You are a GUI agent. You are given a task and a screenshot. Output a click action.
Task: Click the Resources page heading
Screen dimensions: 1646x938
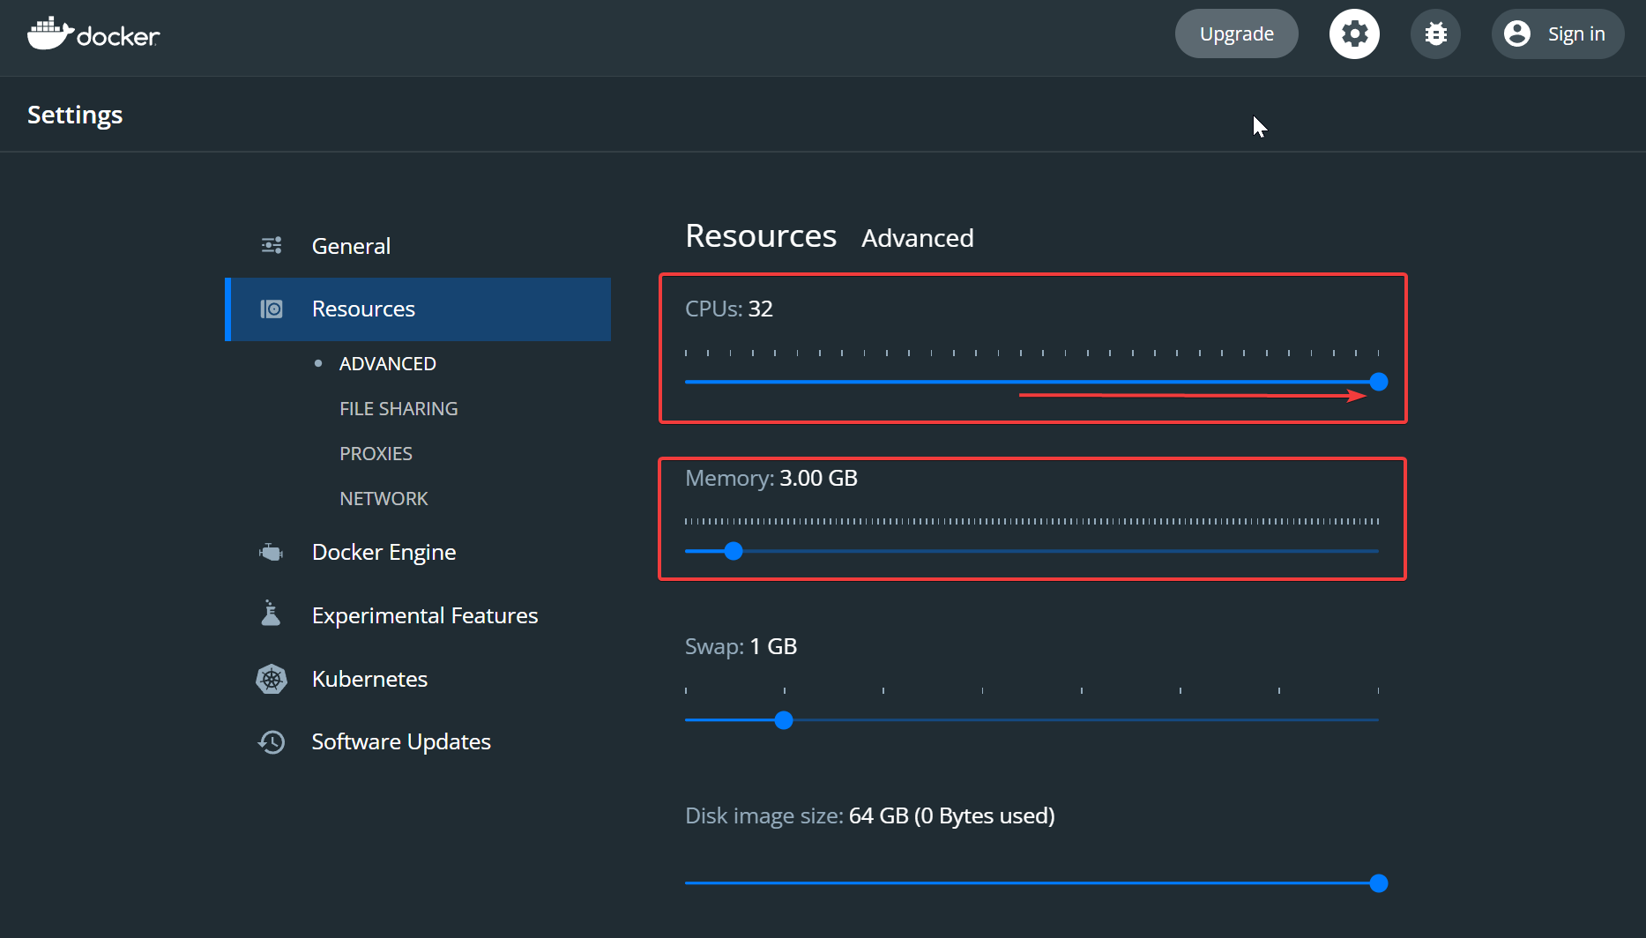point(761,236)
